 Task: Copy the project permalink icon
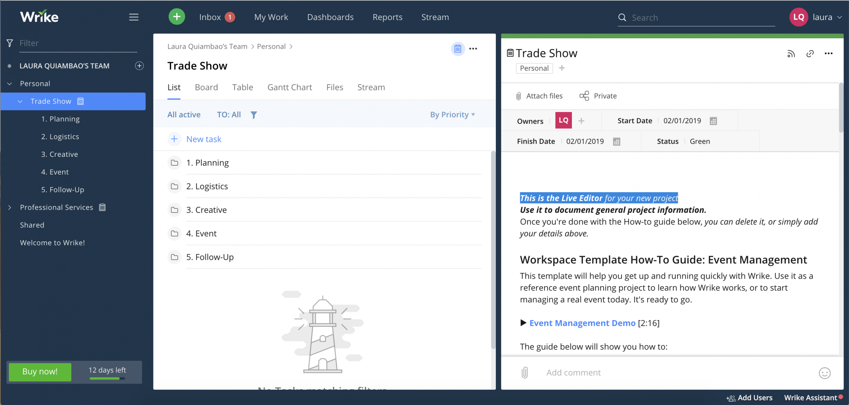[810, 54]
